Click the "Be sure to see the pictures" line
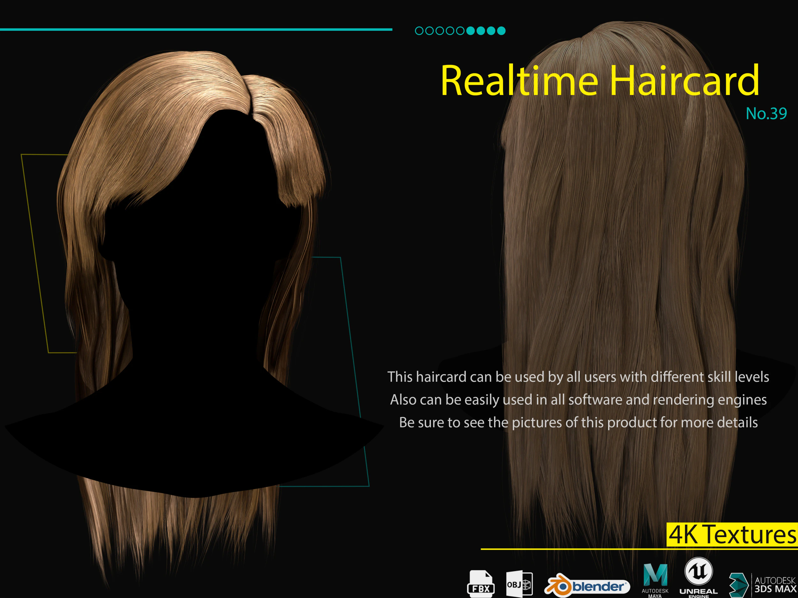 [578, 423]
